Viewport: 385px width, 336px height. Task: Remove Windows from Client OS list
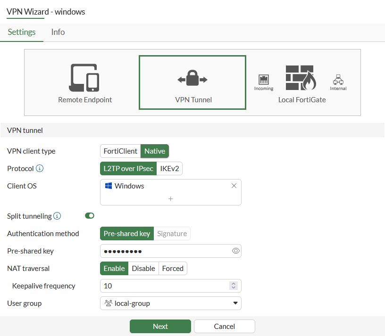coord(234,186)
